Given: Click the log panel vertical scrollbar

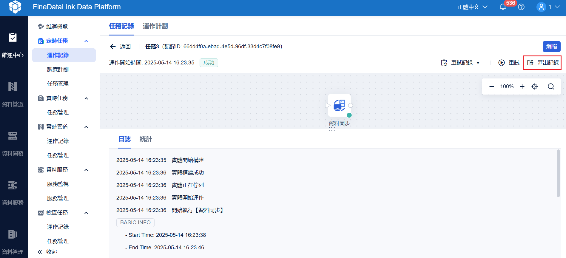Looking at the screenshot, I should [x=558, y=173].
